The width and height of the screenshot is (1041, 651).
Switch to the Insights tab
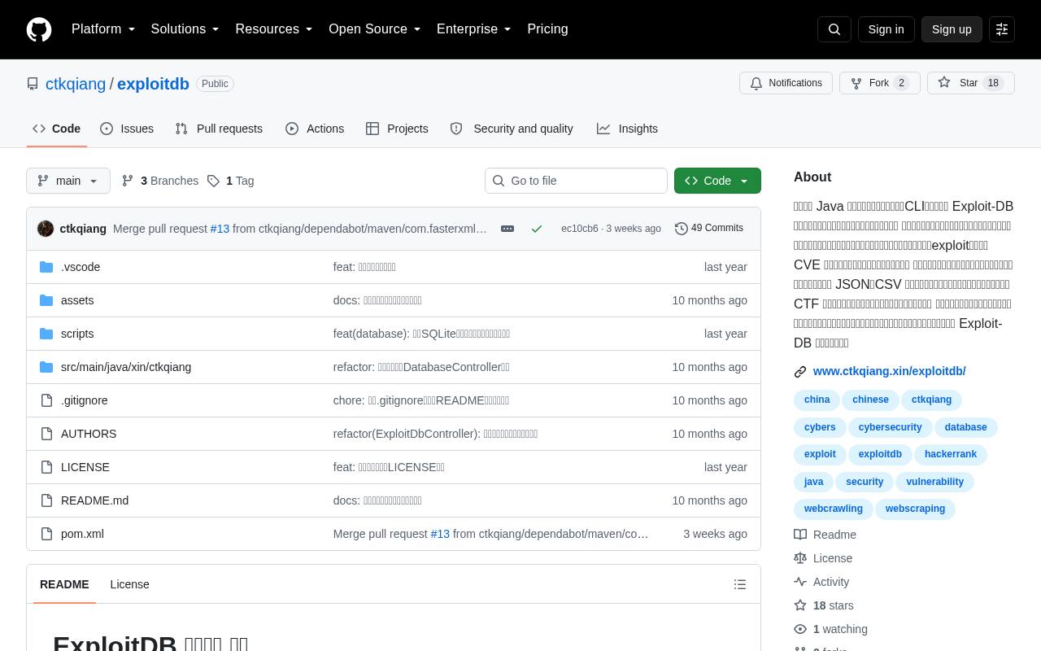pyautogui.click(x=627, y=129)
